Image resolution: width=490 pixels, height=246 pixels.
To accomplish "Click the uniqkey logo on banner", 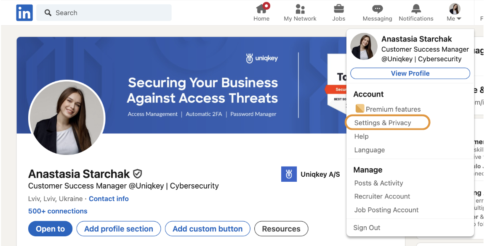I will [x=262, y=58].
